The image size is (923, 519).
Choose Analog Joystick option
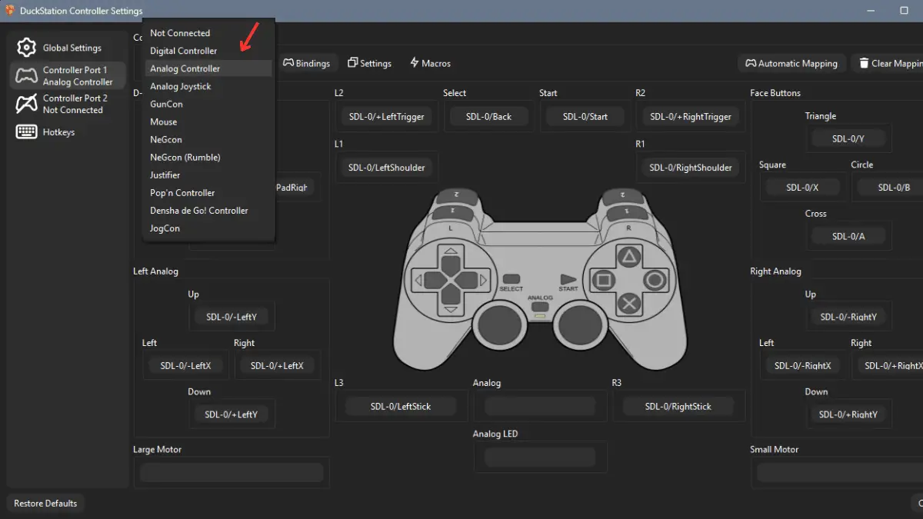coord(208,86)
